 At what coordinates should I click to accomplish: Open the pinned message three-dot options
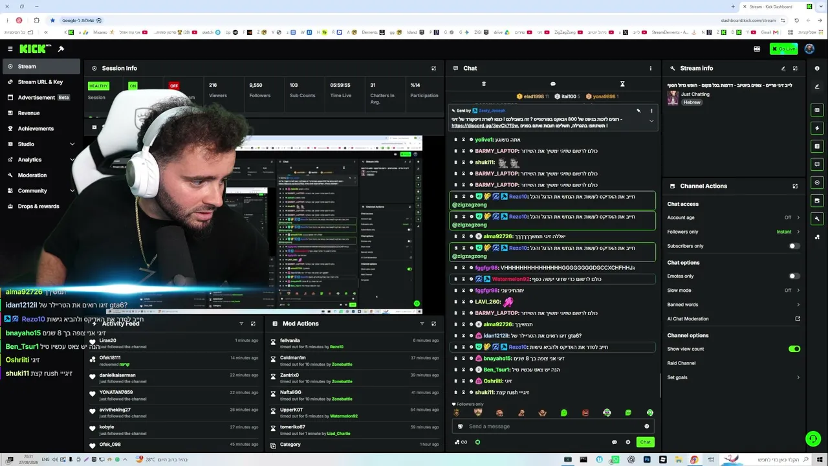(651, 111)
